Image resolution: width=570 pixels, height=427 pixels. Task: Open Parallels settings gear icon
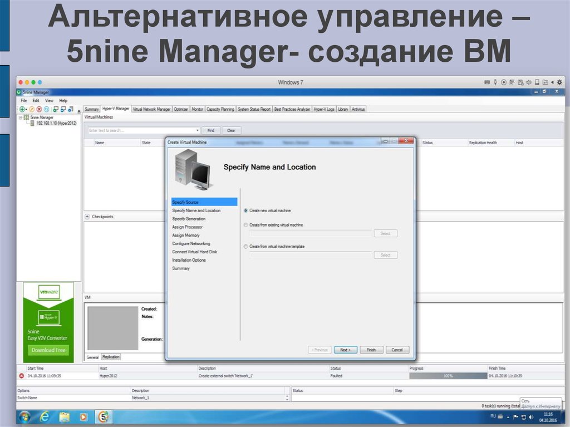559,82
